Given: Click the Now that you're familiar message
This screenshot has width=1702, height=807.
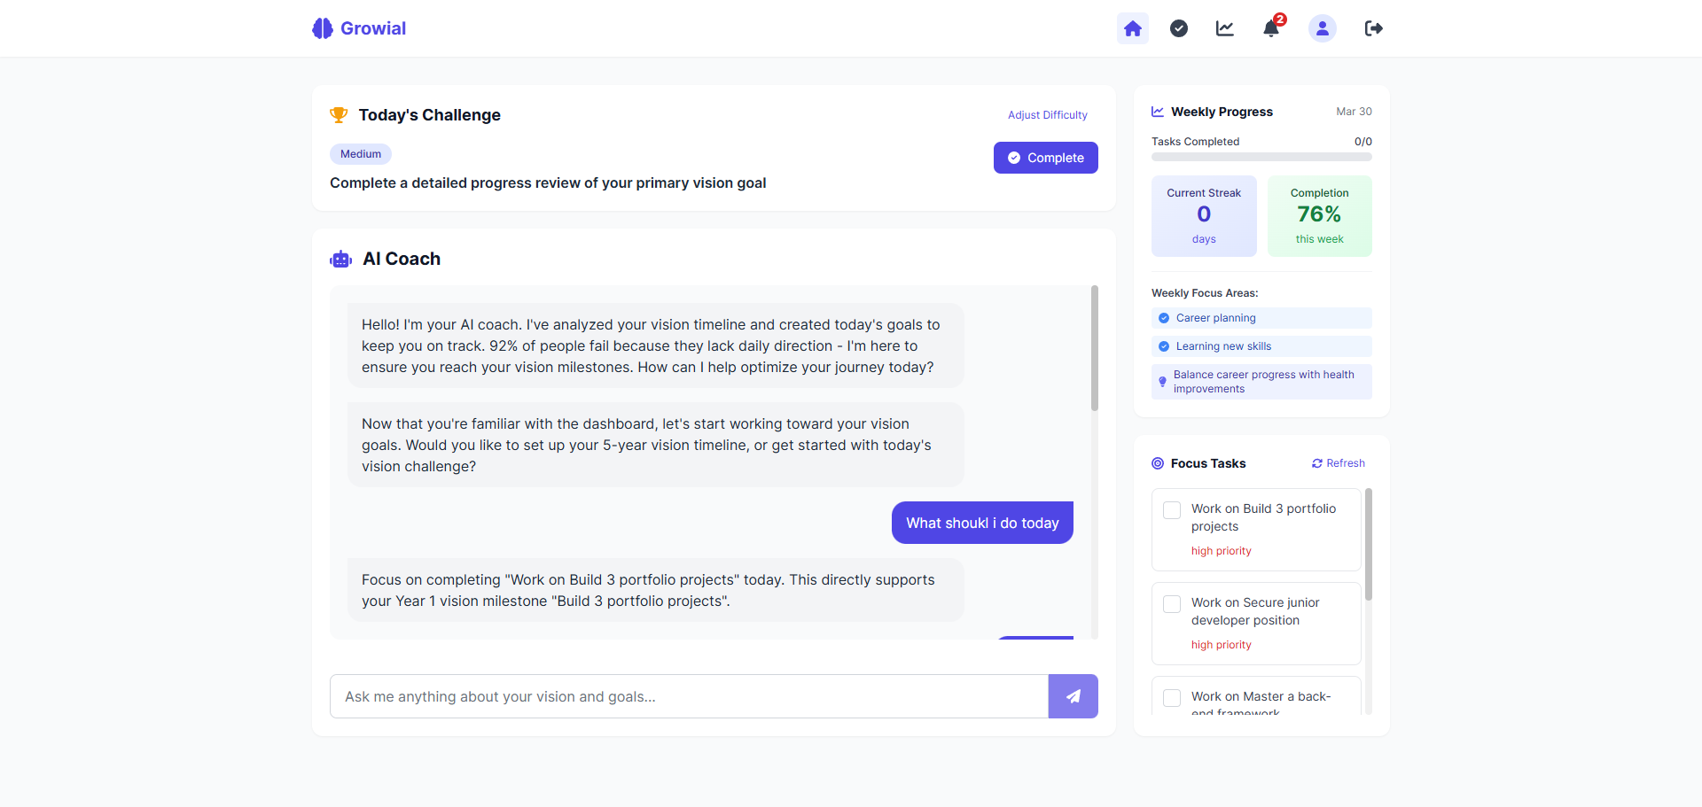Looking at the screenshot, I should (x=656, y=445).
